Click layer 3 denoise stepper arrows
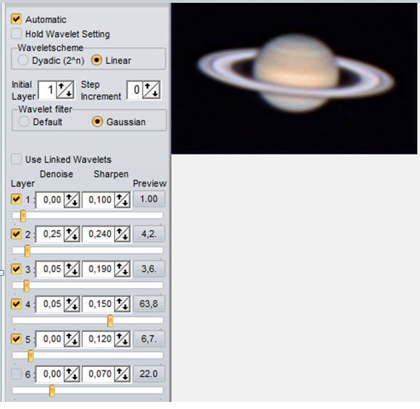 click(x=71, y=269)
